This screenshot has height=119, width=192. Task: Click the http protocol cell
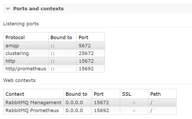(x=26, y=61)
